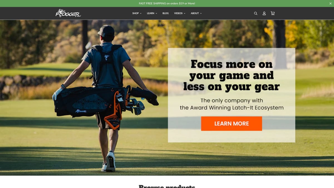Screen dimensions: 334x188
Task: Click the About chevron arrow
Action: [x=201, y=13]
